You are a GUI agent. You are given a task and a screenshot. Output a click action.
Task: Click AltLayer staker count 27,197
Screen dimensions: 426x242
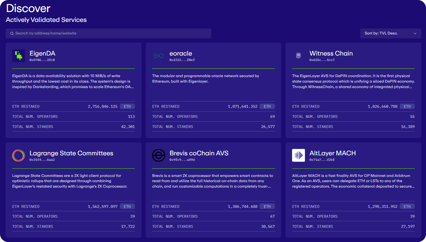(408, 226)
